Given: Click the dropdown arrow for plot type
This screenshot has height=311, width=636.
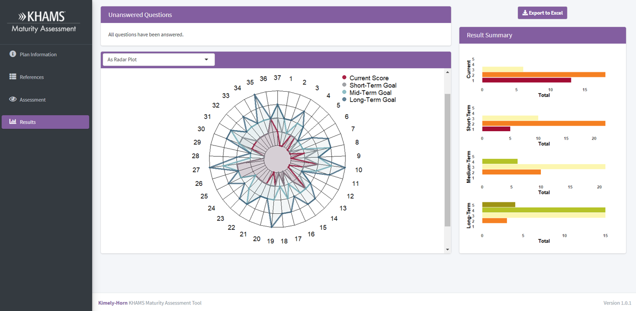Looking at the screenshot, I should [206, 60].
